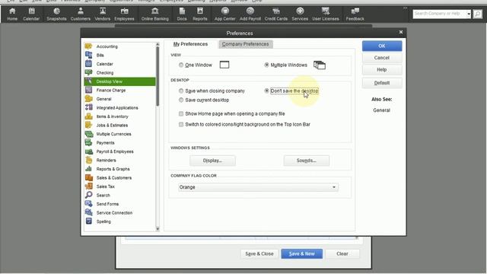Switch to Company Preferences tab

pyautogui.click(x=245, y=44)
